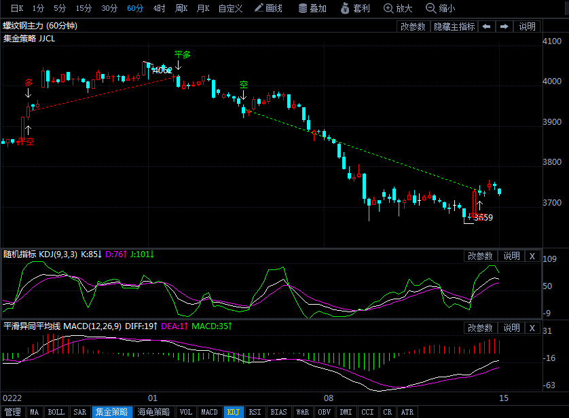Close the KDJ indicator panel with X
Image resolution: width=569 pixels, height=418 pixels.
point(532,256)
